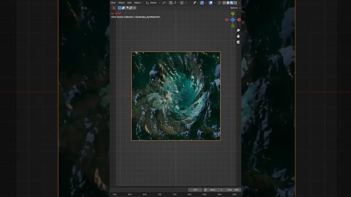Switch to wireframe viewport shading
This screenshot has height=197, width=351.
tap(224, 3)
